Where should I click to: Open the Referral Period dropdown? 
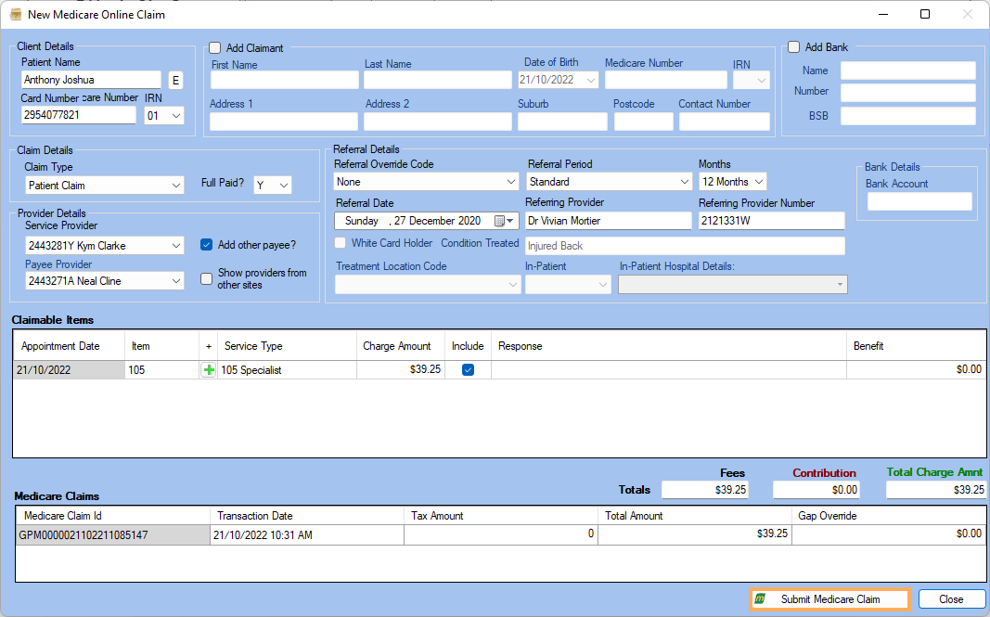pos(684,182)
